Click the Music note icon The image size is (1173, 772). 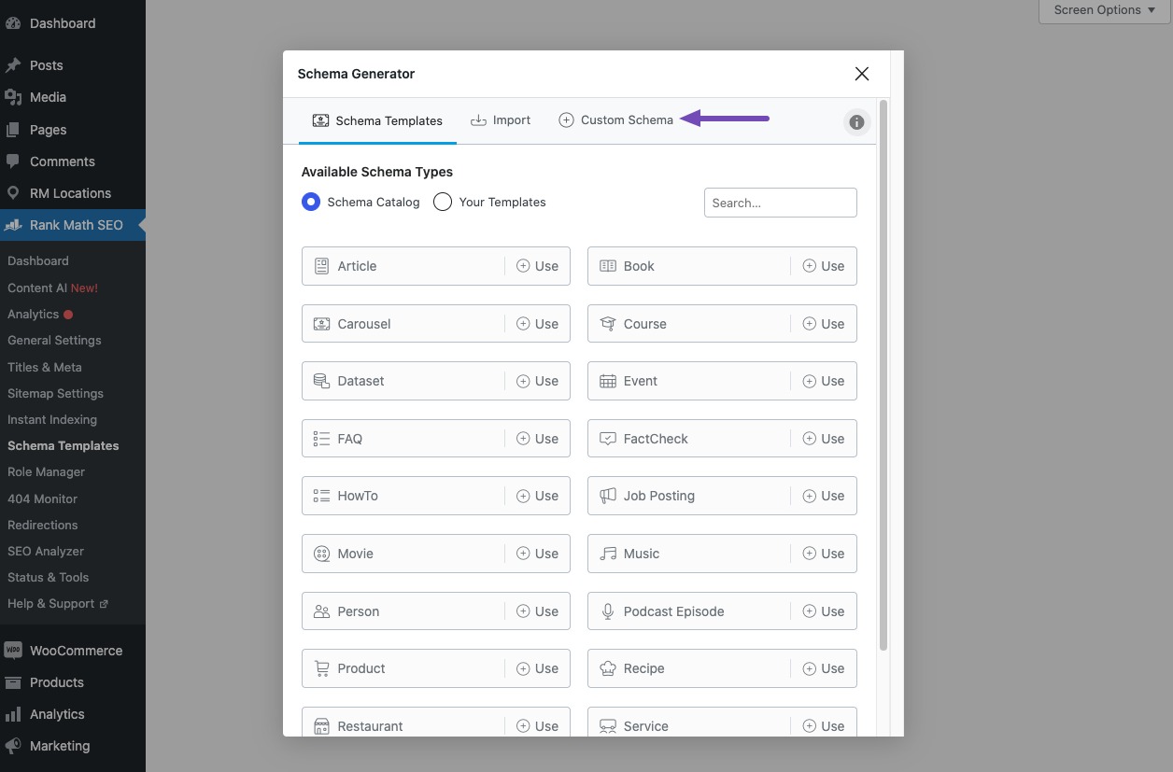pyautogui.click(x=607, y=554)
